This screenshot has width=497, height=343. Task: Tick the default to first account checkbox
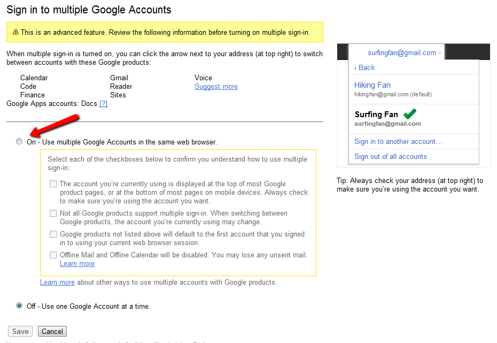click(53, 234)
